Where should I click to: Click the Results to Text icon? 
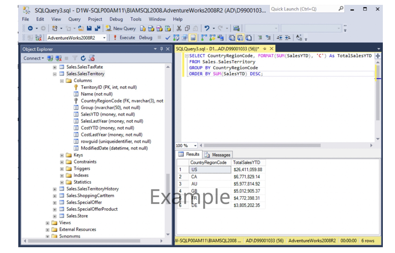[232, 38]
